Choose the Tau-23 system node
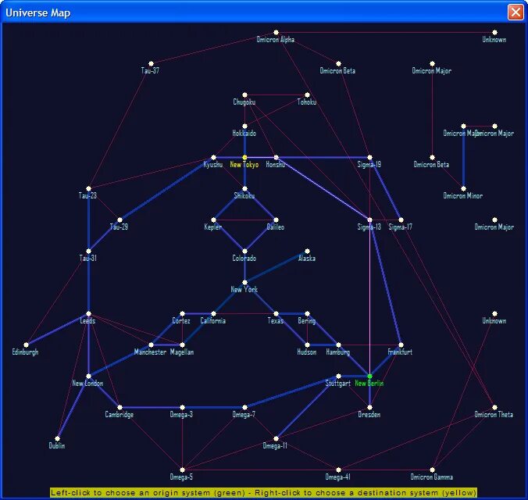This screenshot has height=500, width=528. point(88,189)
